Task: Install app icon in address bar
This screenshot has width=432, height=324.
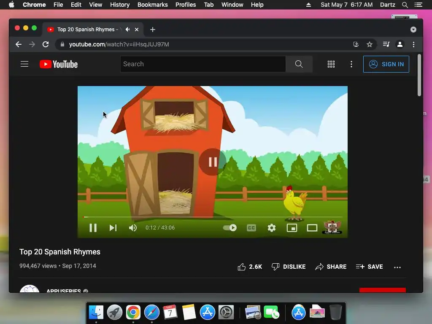Action: pyautogui.click(x=356, y=44)
